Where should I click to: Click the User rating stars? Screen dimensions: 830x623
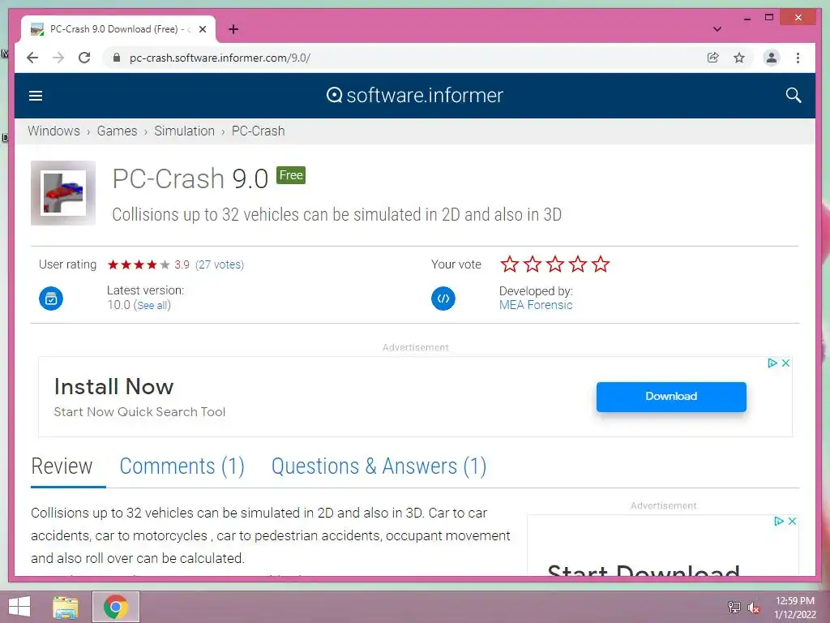tap(139, 264)
